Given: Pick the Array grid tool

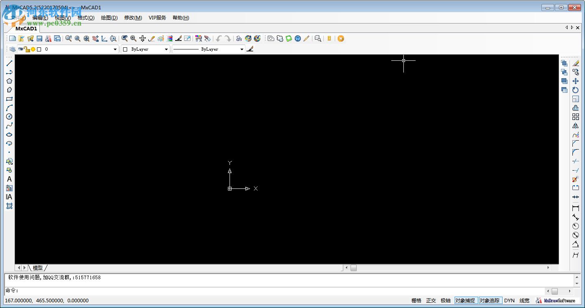Looking at the screenshot, I should pyautogui.click(x=576, y=117).
